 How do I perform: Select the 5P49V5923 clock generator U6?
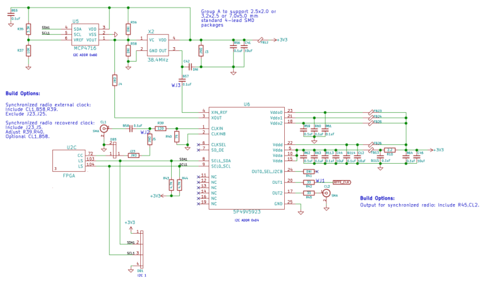coord(246,158)
